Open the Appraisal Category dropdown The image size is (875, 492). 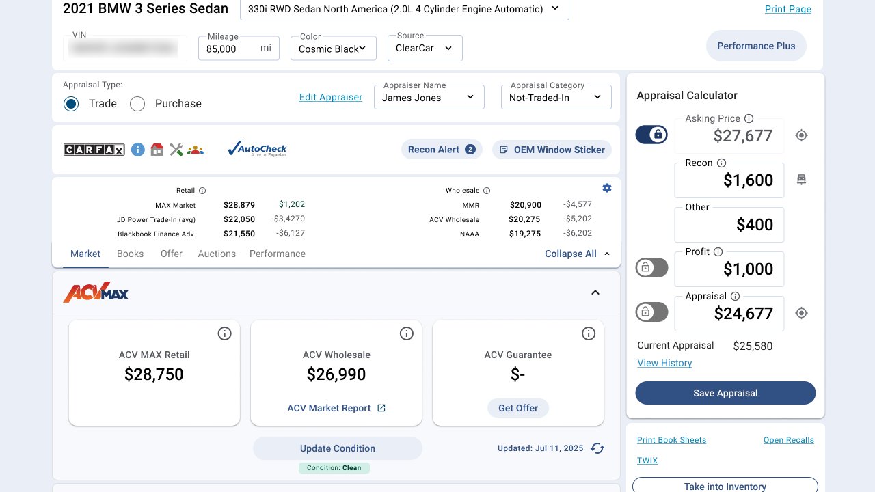(556, 97)
